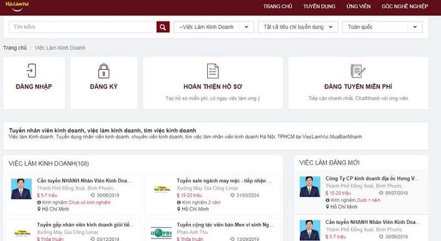Go to the Trang Chủ menu
The width and height of the screenshot is (441, 241).
click(278, 6)
